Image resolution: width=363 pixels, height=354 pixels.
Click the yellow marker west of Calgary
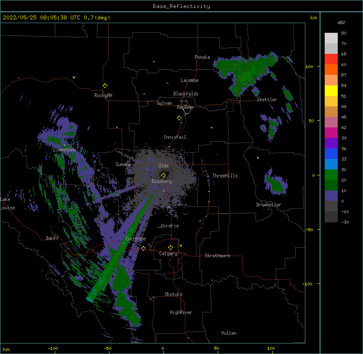point(143,248)
